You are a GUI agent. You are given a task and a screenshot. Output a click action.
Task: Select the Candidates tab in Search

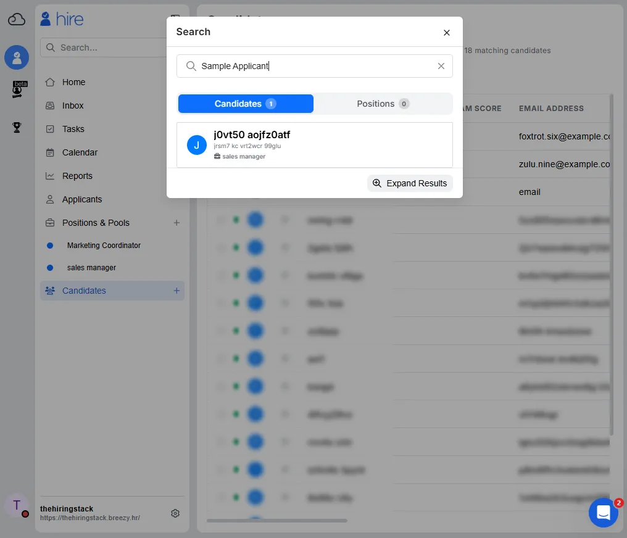point(246,104)
